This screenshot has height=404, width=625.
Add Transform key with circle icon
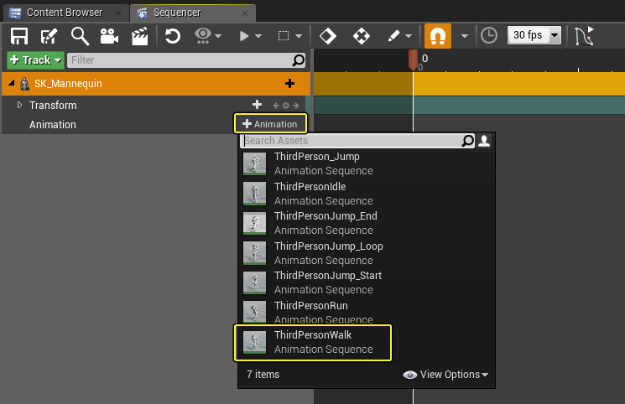[x=286, y=106]
